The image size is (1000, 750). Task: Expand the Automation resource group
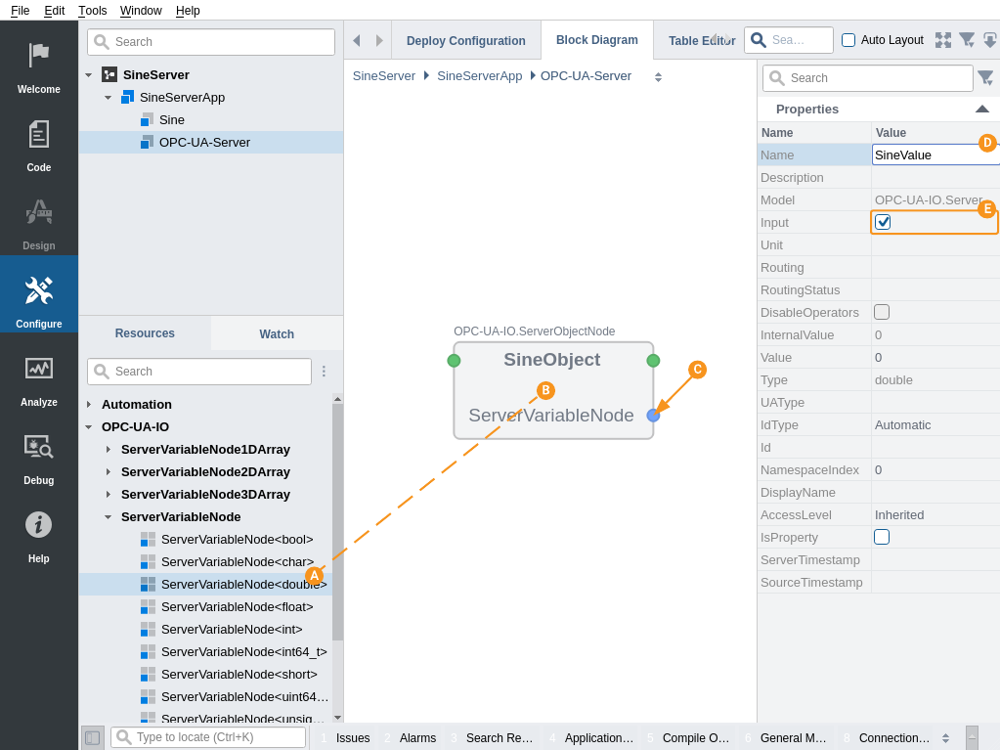click(89, 405)
